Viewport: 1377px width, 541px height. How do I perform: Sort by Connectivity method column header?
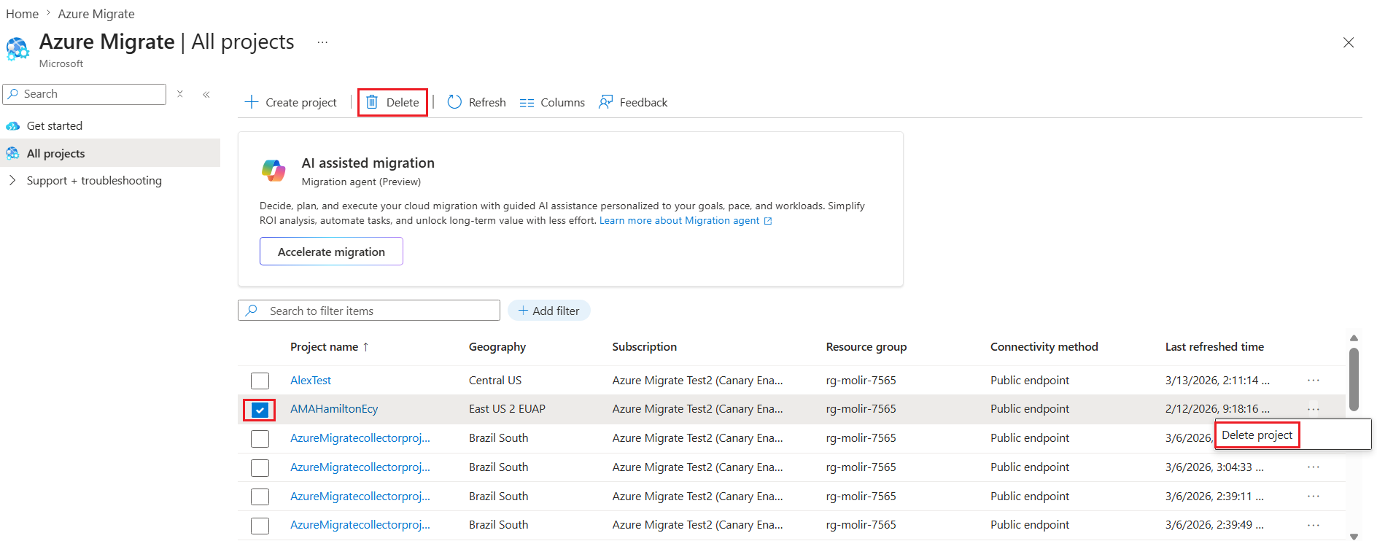coord(1044,347)
